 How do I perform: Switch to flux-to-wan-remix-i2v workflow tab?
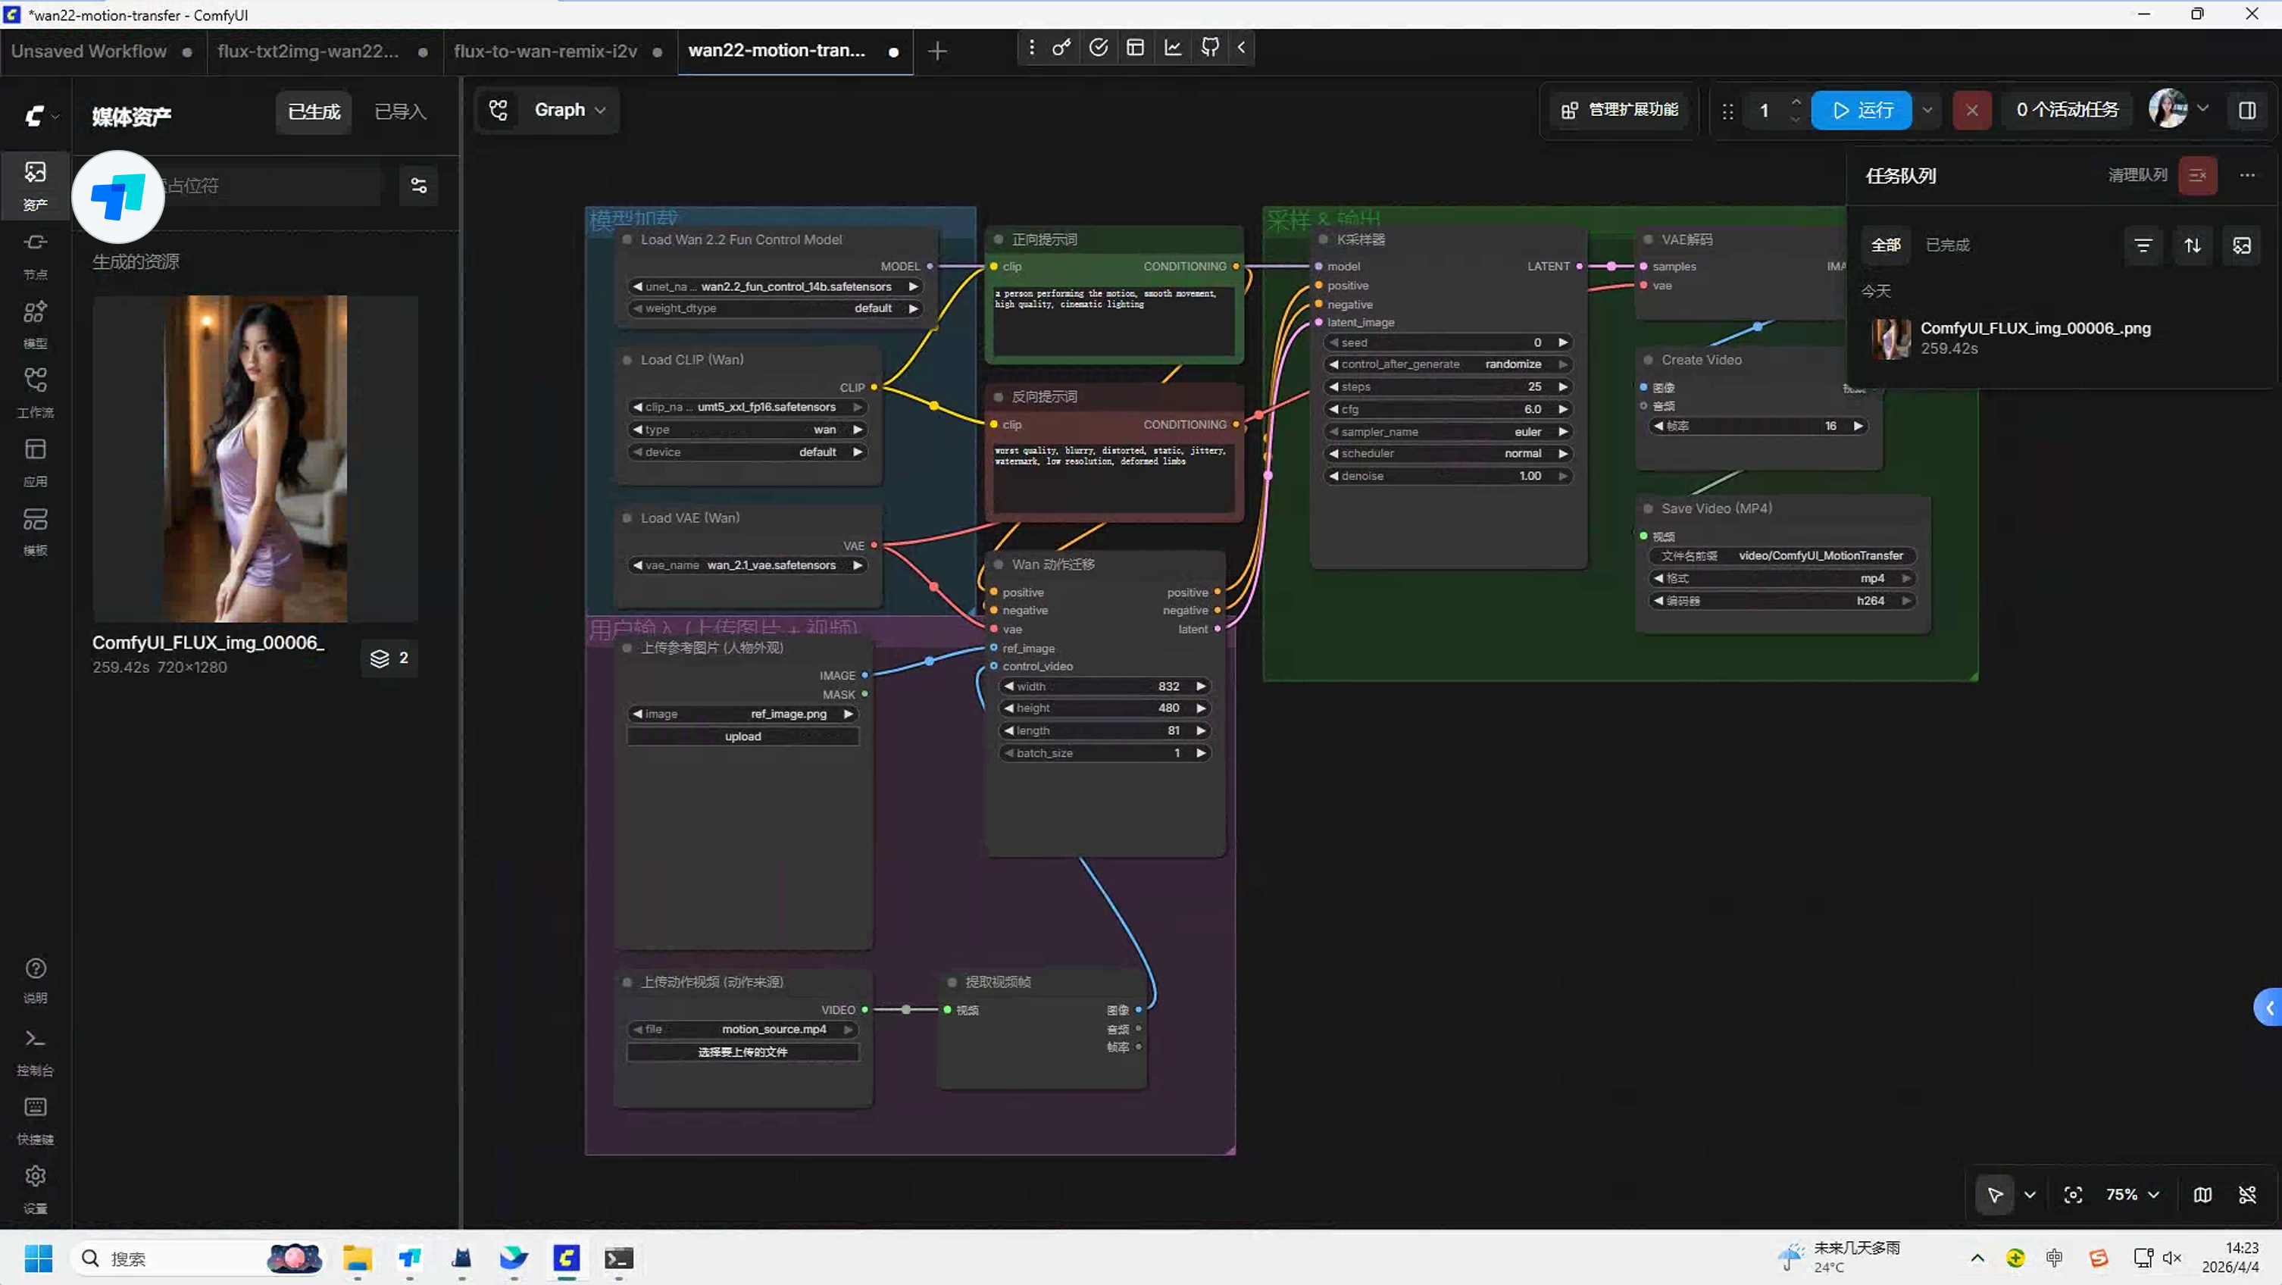click(x=545, y=52)
